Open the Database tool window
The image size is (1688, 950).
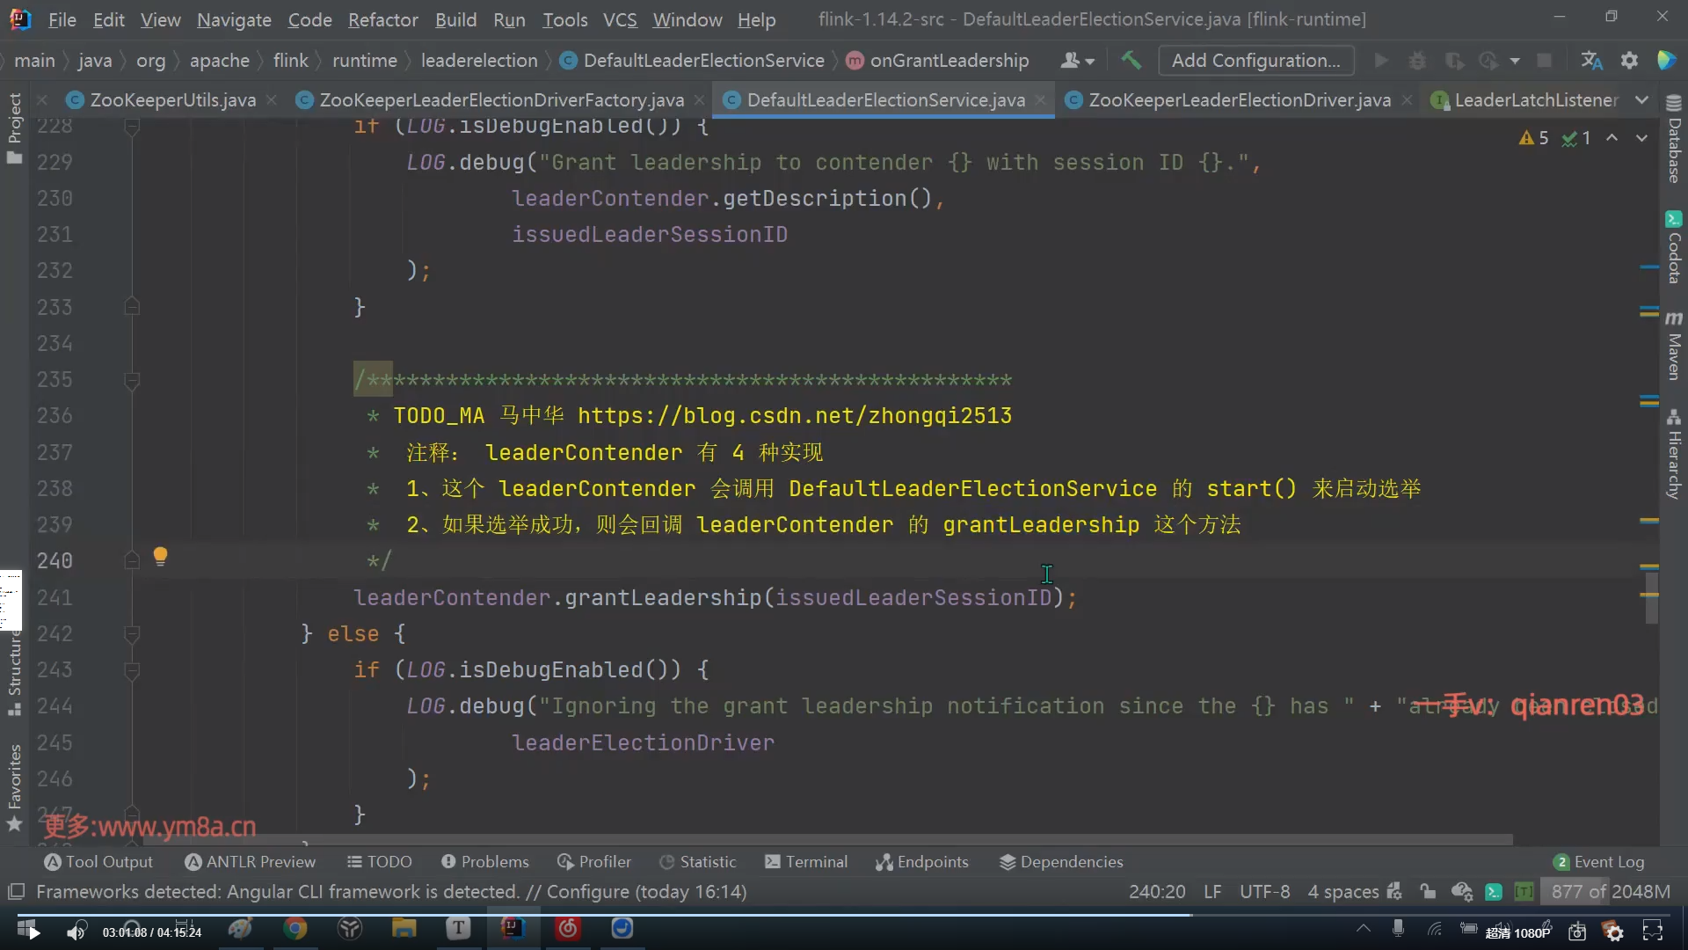(1673, 141)
